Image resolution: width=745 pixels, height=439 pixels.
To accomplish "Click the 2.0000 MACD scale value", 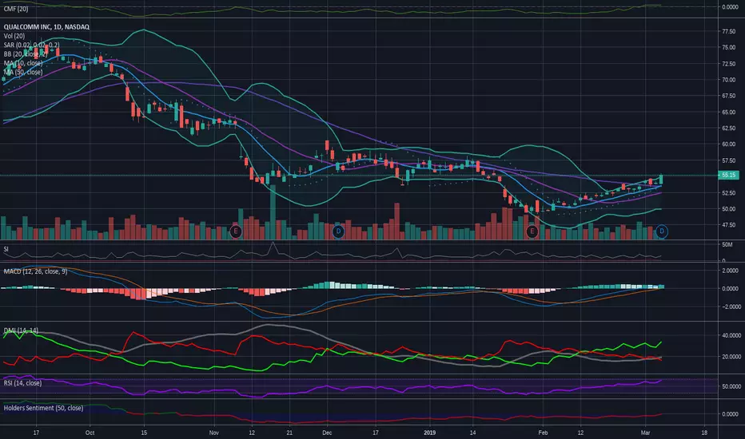I will pyautogui.click(x=731, y=271).
